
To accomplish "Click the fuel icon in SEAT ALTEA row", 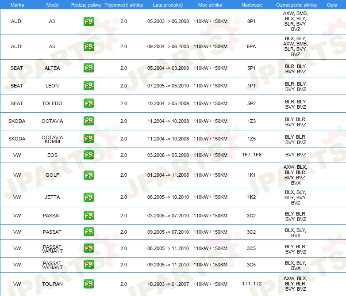I will click(x=88, y=68).
